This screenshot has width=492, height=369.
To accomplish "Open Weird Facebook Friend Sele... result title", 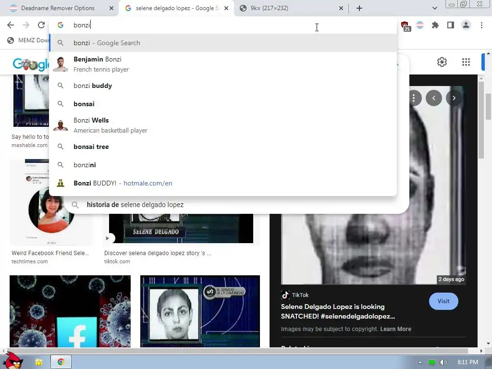I will point(50,253).
